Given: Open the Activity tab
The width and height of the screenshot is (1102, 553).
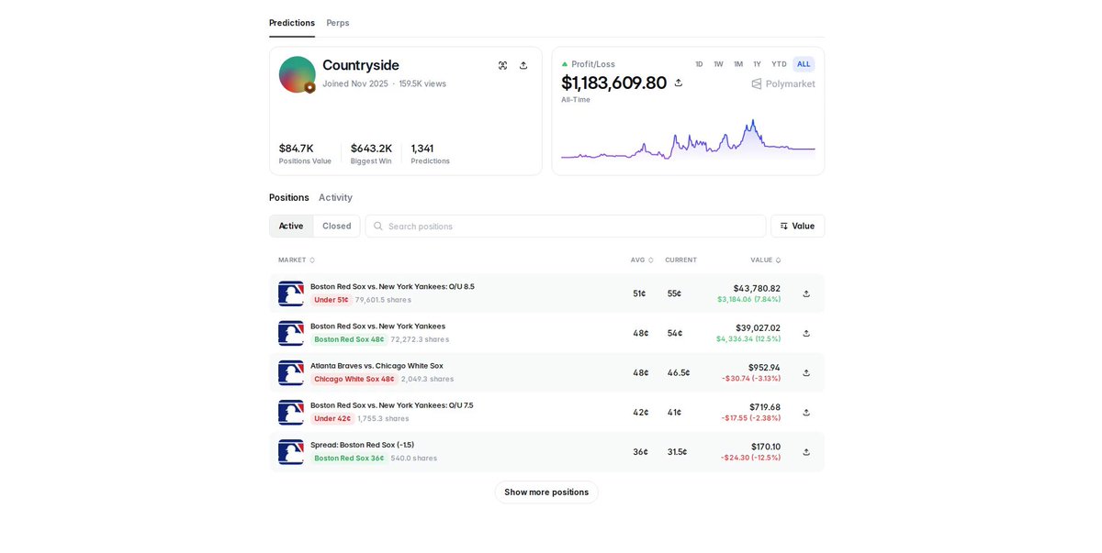Looking at the screenshot, I should point(335,197).
